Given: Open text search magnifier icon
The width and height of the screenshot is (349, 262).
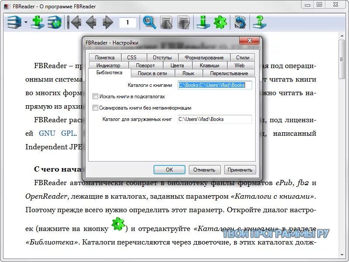Looking at the screenshot, I should 149,22.
